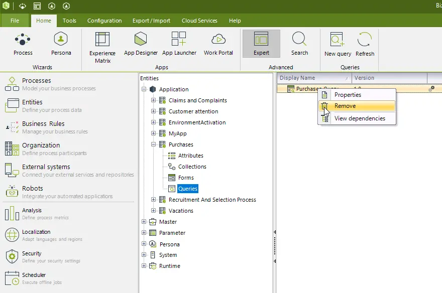Open the Cloud Services tab
Image resolution: width=442 pixels, height=293 pixels.
(199, 21)
